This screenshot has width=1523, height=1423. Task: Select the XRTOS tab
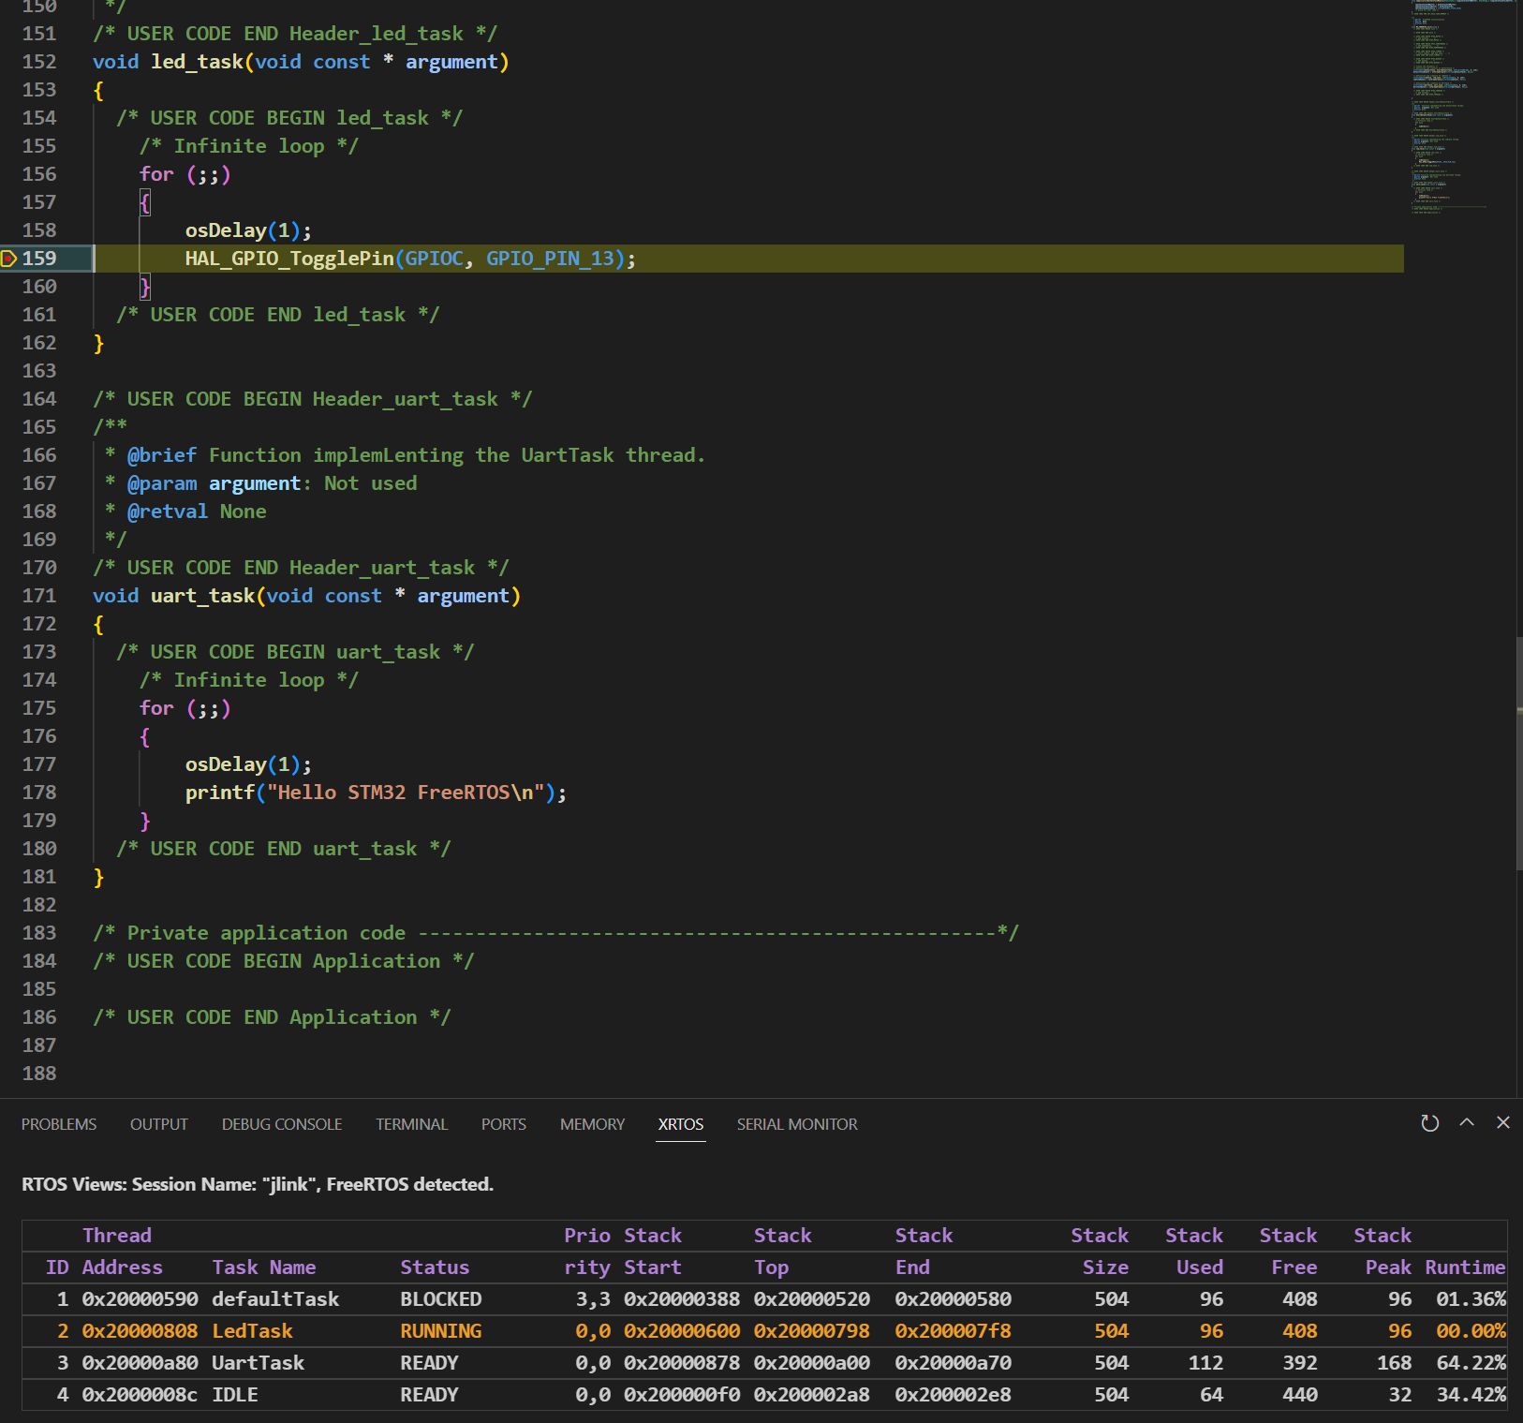pos(681,1124)
